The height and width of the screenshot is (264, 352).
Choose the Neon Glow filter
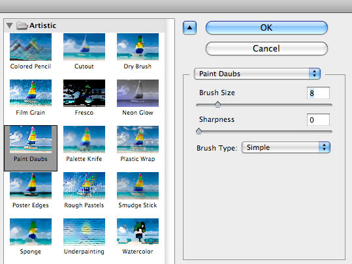[138, 93]
